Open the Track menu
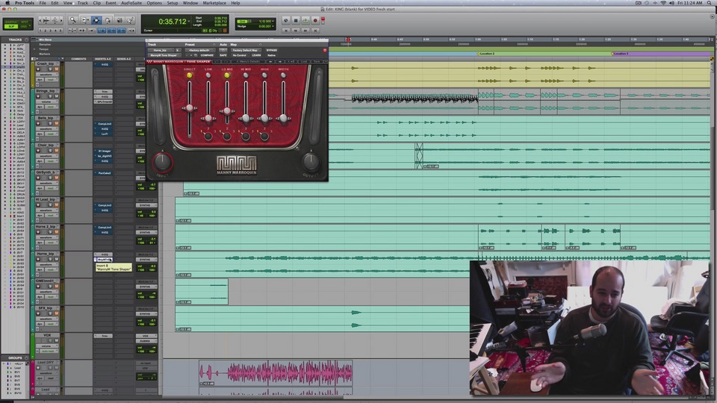 point(82,3)
